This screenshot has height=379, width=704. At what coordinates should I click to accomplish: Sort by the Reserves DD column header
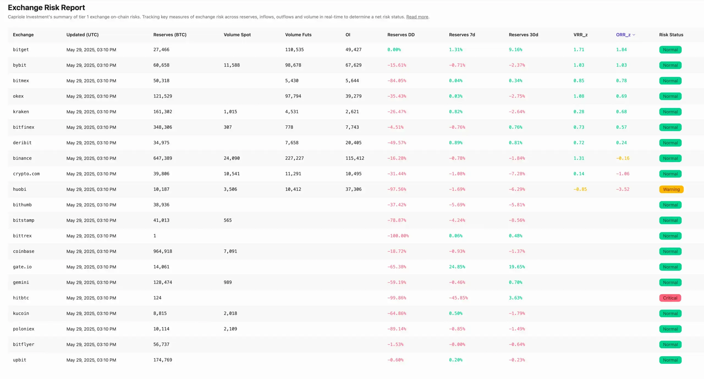click(x=401, y=35)
